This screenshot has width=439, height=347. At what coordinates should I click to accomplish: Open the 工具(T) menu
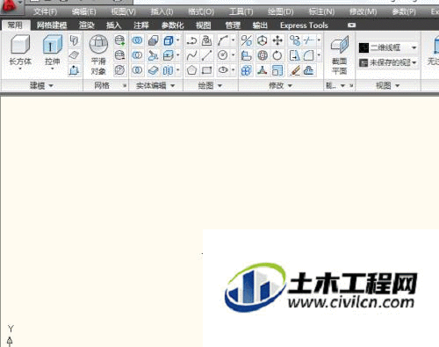point(241,11)
